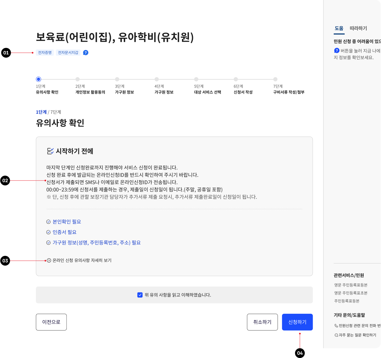Viewport: 381px width, 358px height.
Task: Open the 영문 주민등록표등본 related service link
Action: click(351, 285)
